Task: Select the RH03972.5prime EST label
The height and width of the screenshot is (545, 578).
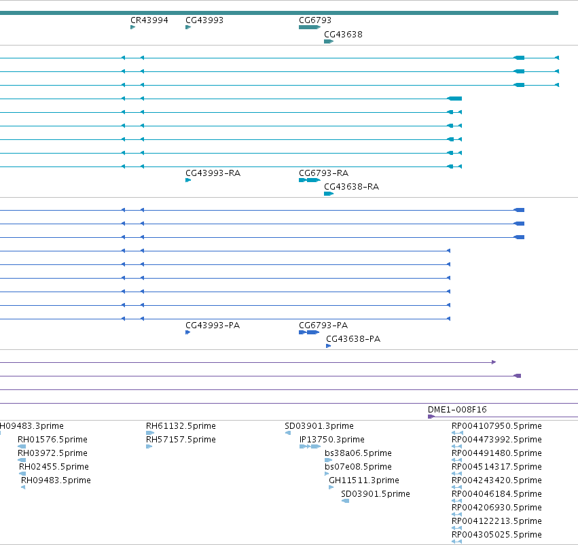Action: coord(53,453)
